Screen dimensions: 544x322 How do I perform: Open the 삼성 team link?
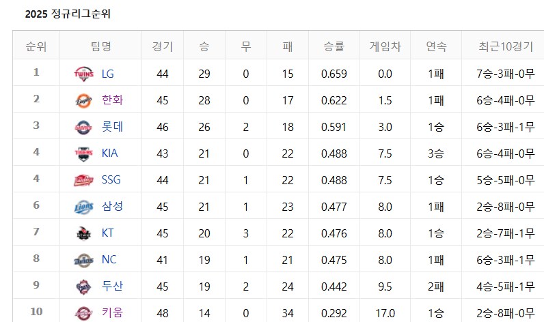(112, 206)
